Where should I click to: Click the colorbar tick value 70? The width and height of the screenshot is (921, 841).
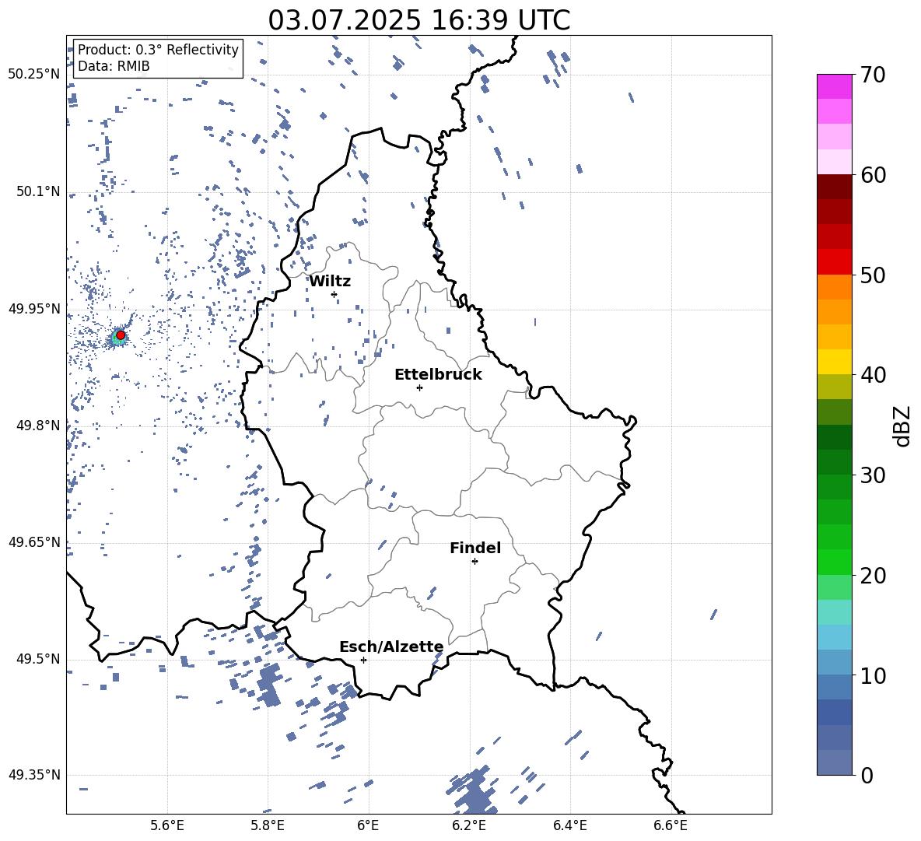(x=873, y=75)
